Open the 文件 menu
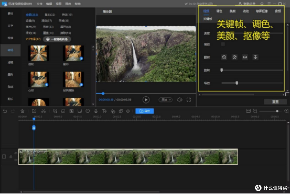This screenshot has height=194, width=290. click(39, 4)
